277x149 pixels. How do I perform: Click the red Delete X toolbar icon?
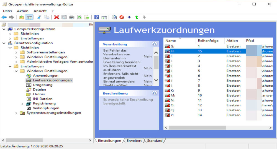point(57,17)
